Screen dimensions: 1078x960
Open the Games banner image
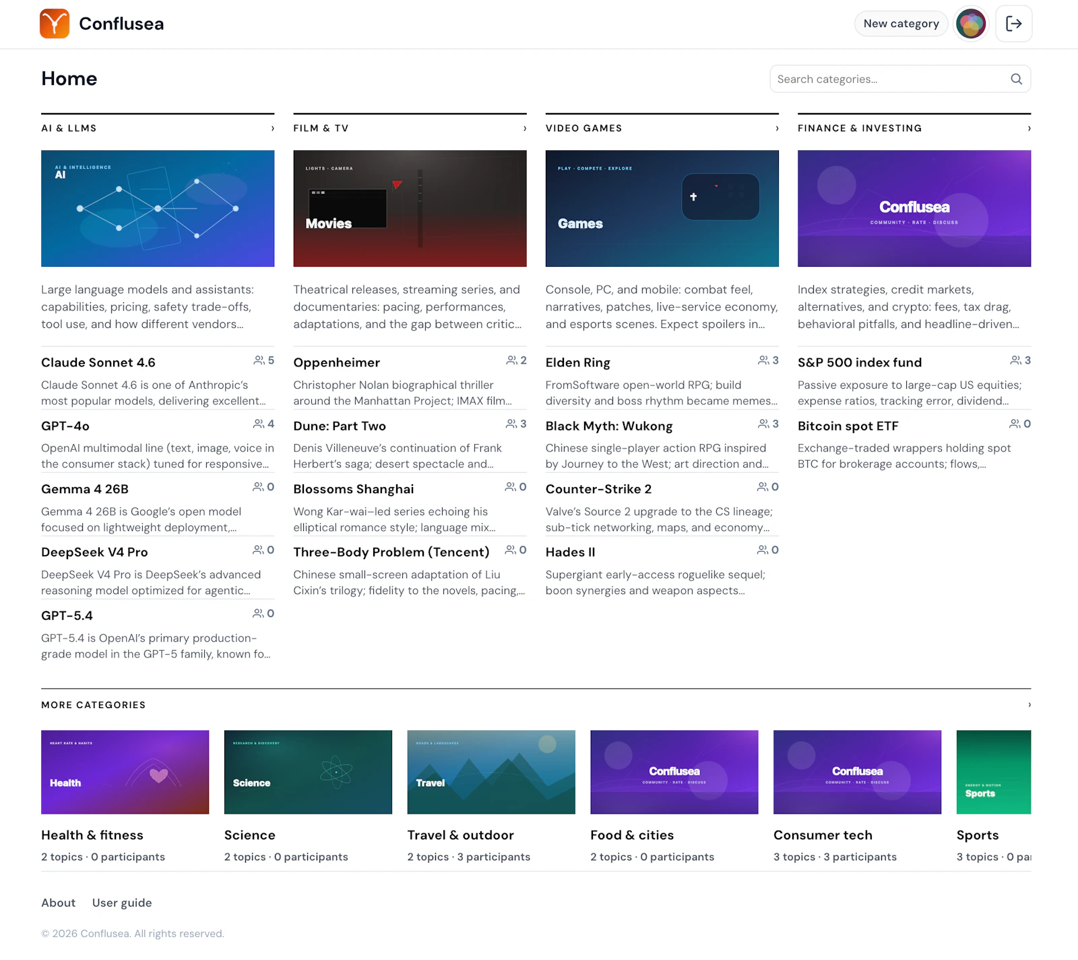pyautogui.click(x=662, y=208)
